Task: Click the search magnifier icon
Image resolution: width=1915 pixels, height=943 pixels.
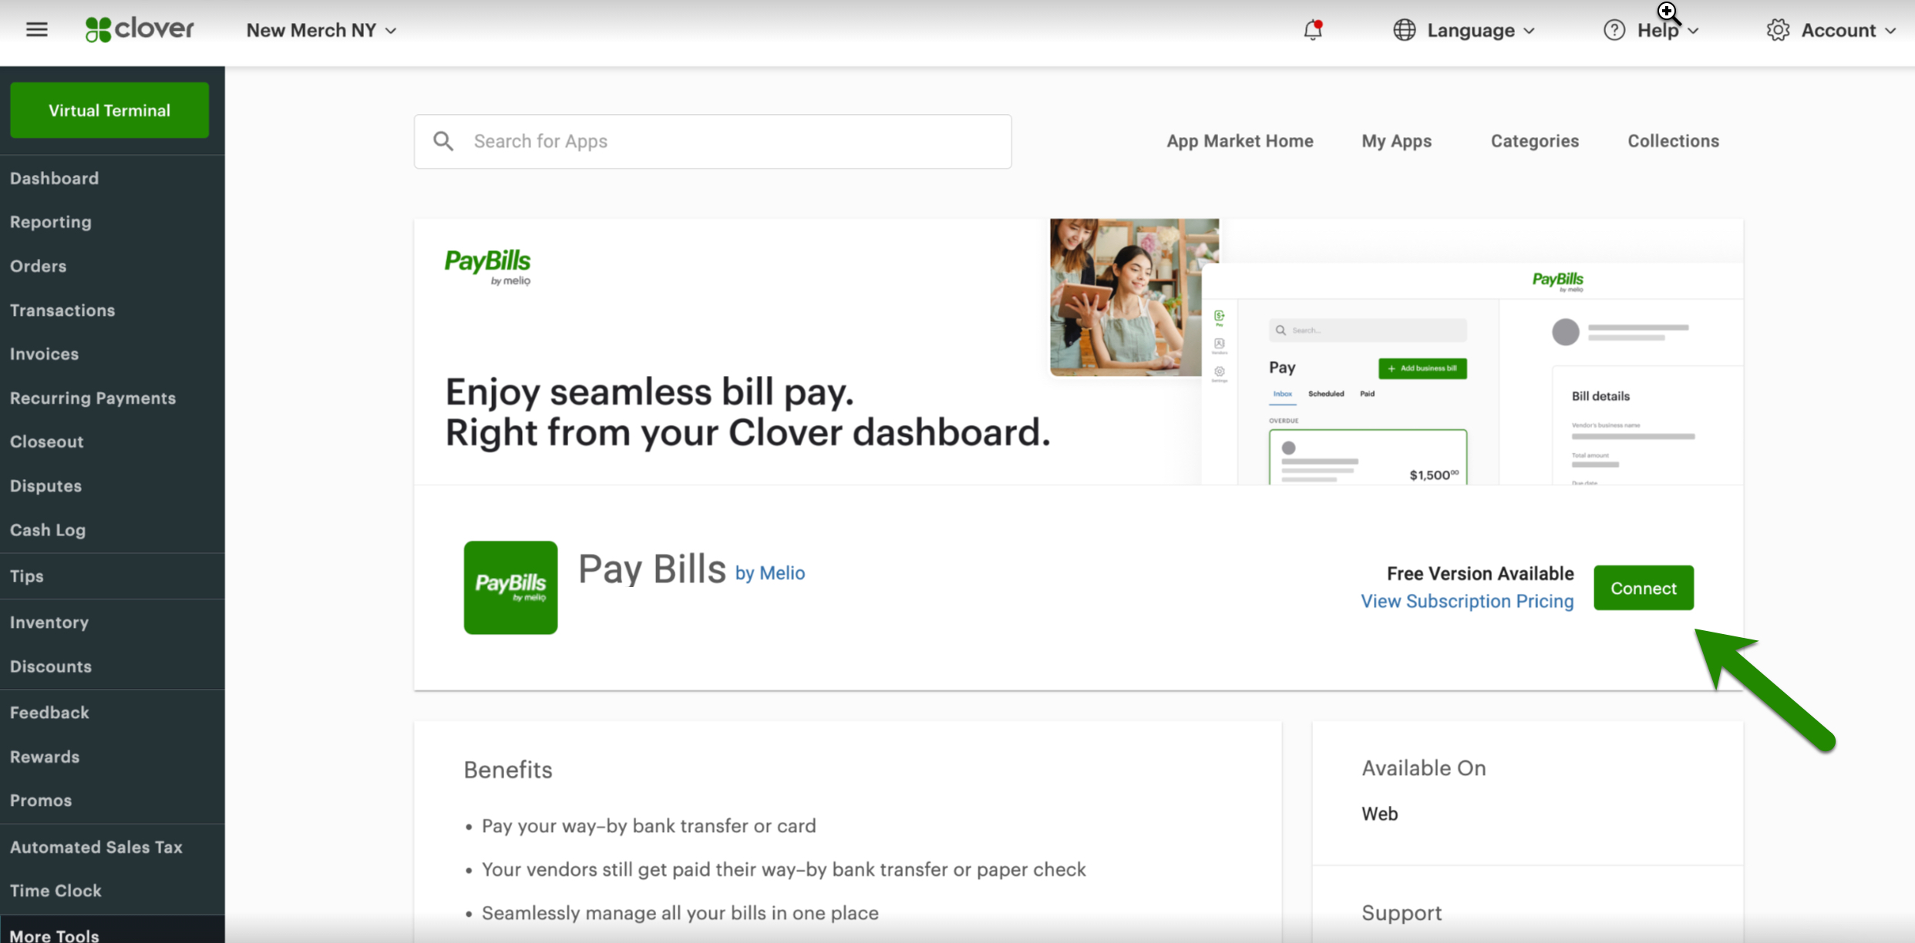Action: click(443, 141)
